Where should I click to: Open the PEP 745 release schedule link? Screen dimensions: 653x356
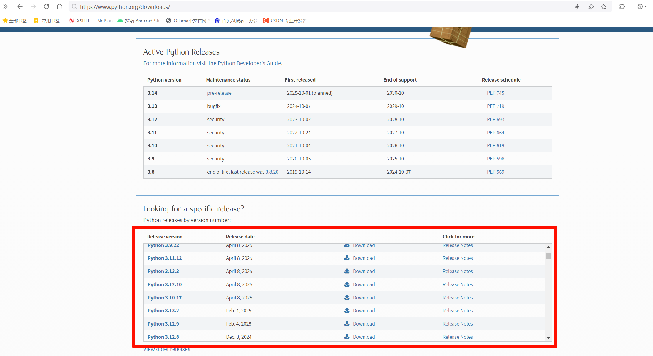495,93
